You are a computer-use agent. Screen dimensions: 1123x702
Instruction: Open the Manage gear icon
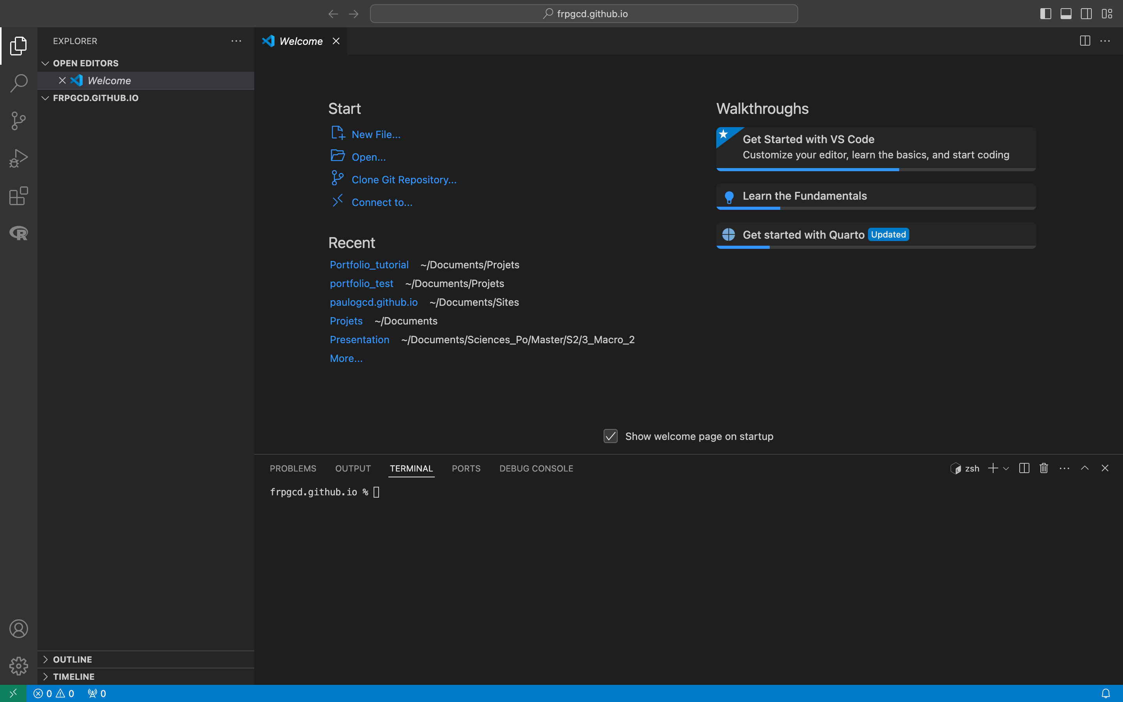pos(19,666)
